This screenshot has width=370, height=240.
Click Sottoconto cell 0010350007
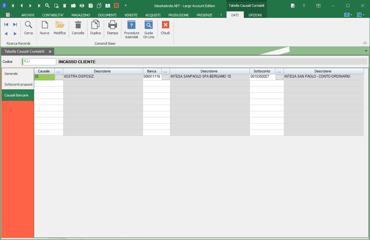(263, 77)
